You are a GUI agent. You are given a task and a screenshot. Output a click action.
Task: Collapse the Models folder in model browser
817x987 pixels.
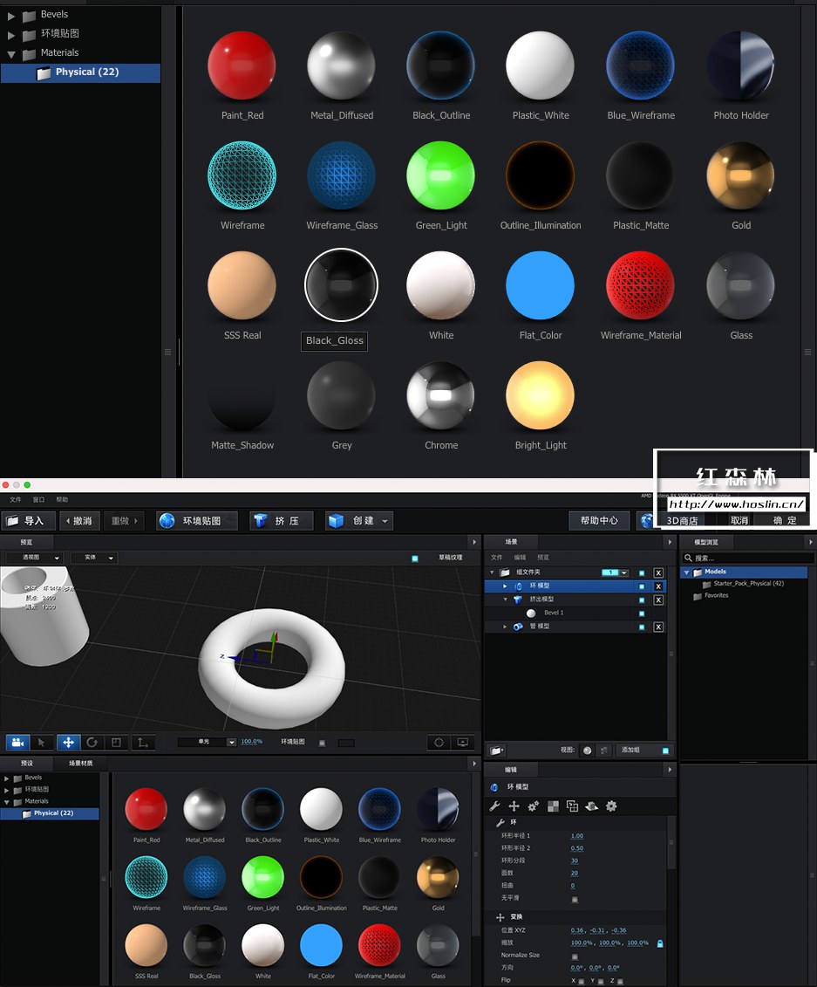(687, 572)
